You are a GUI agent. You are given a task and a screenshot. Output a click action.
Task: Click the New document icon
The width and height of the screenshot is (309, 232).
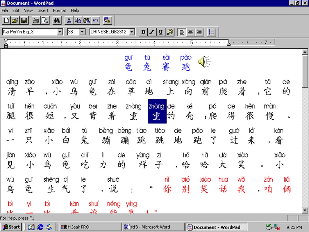pos(6,21)
